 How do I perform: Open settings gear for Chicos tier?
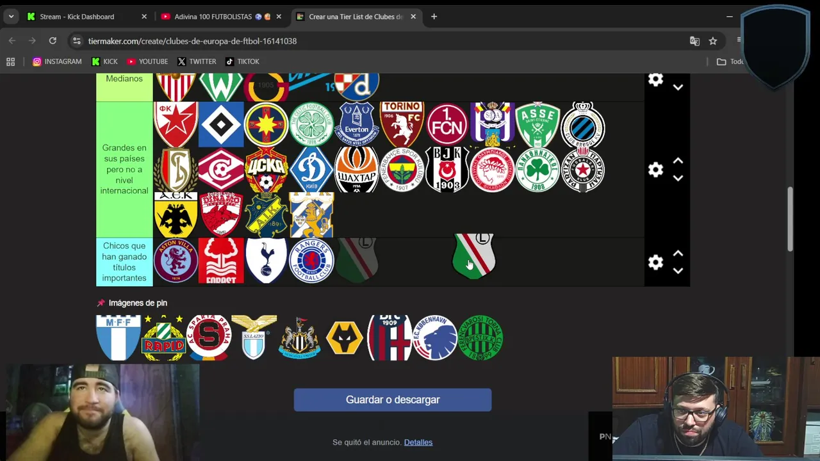tap(655, 262)
